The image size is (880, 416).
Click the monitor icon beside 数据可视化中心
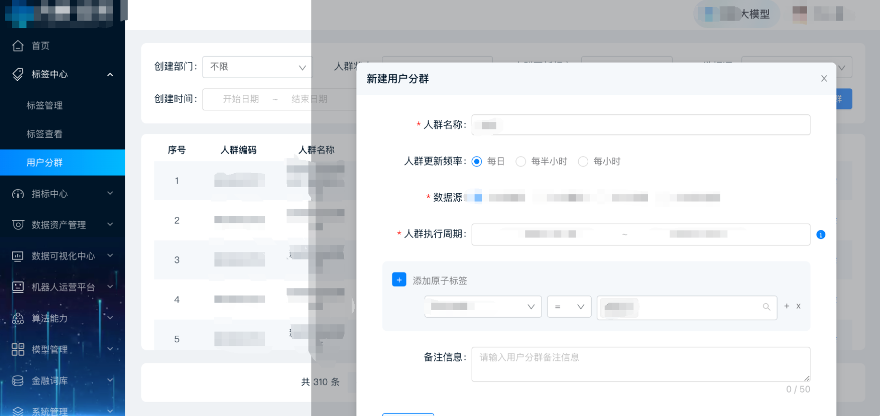tap(18, 256)
